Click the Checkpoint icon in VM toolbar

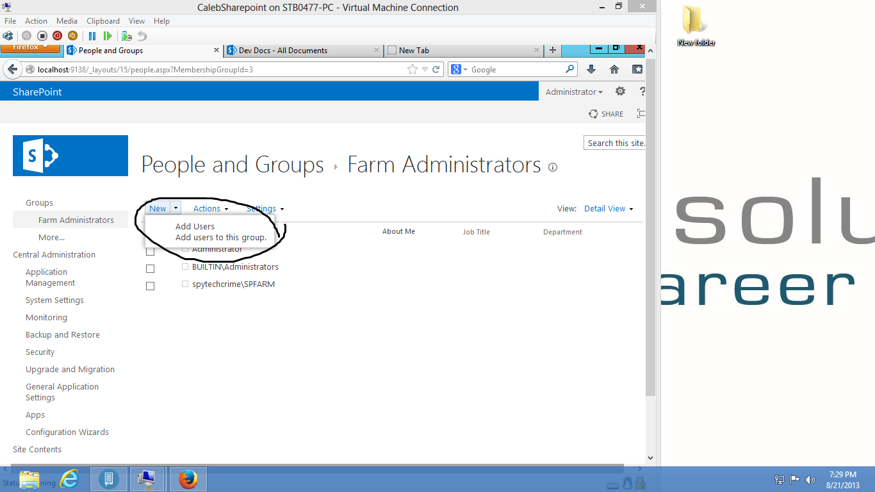click(x=127, y=36)
